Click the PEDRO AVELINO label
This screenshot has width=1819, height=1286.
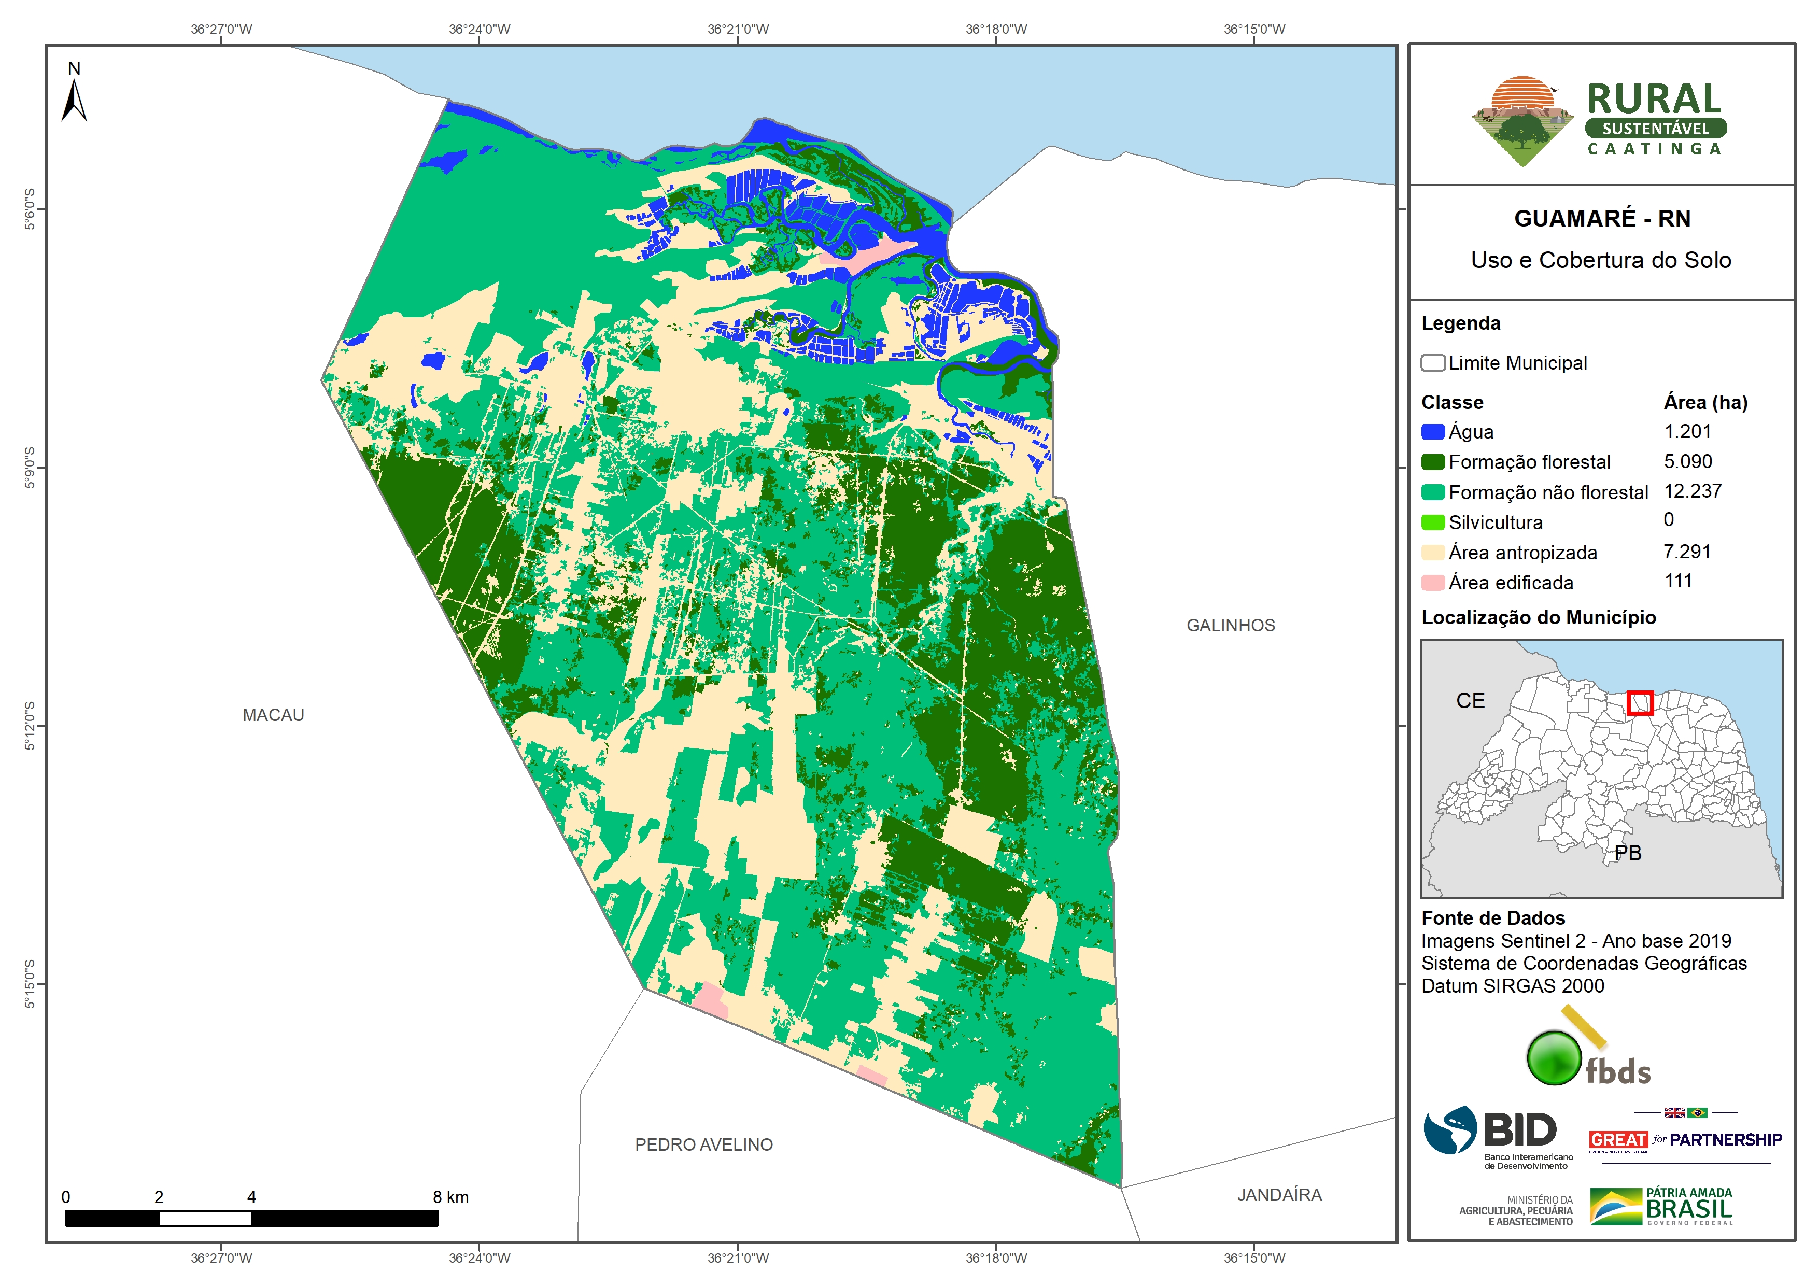point(703,1144)
